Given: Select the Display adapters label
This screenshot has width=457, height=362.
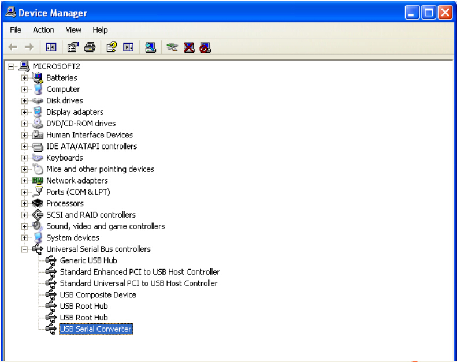Looking at the screenshot, I should coord(75,112).
